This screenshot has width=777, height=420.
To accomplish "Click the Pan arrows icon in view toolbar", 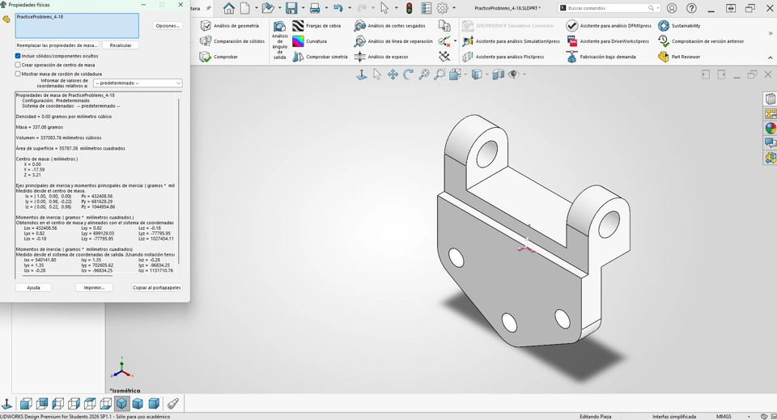I will coord(393,74).
